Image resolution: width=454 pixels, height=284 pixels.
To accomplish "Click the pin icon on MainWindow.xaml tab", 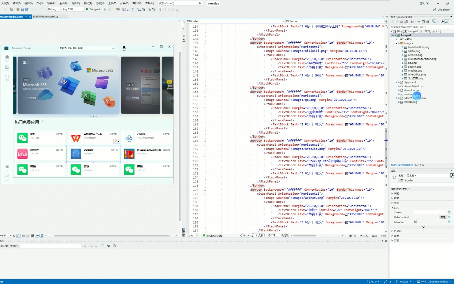I will coord(26,17).
